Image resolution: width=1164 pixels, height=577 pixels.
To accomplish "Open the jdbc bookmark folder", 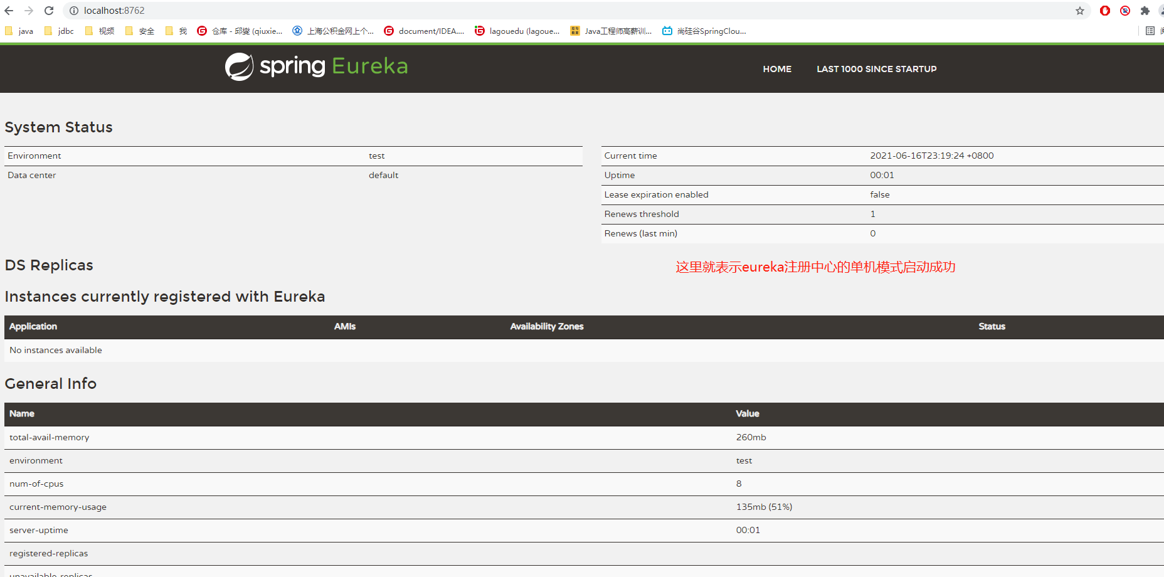I will click(59, 31).
